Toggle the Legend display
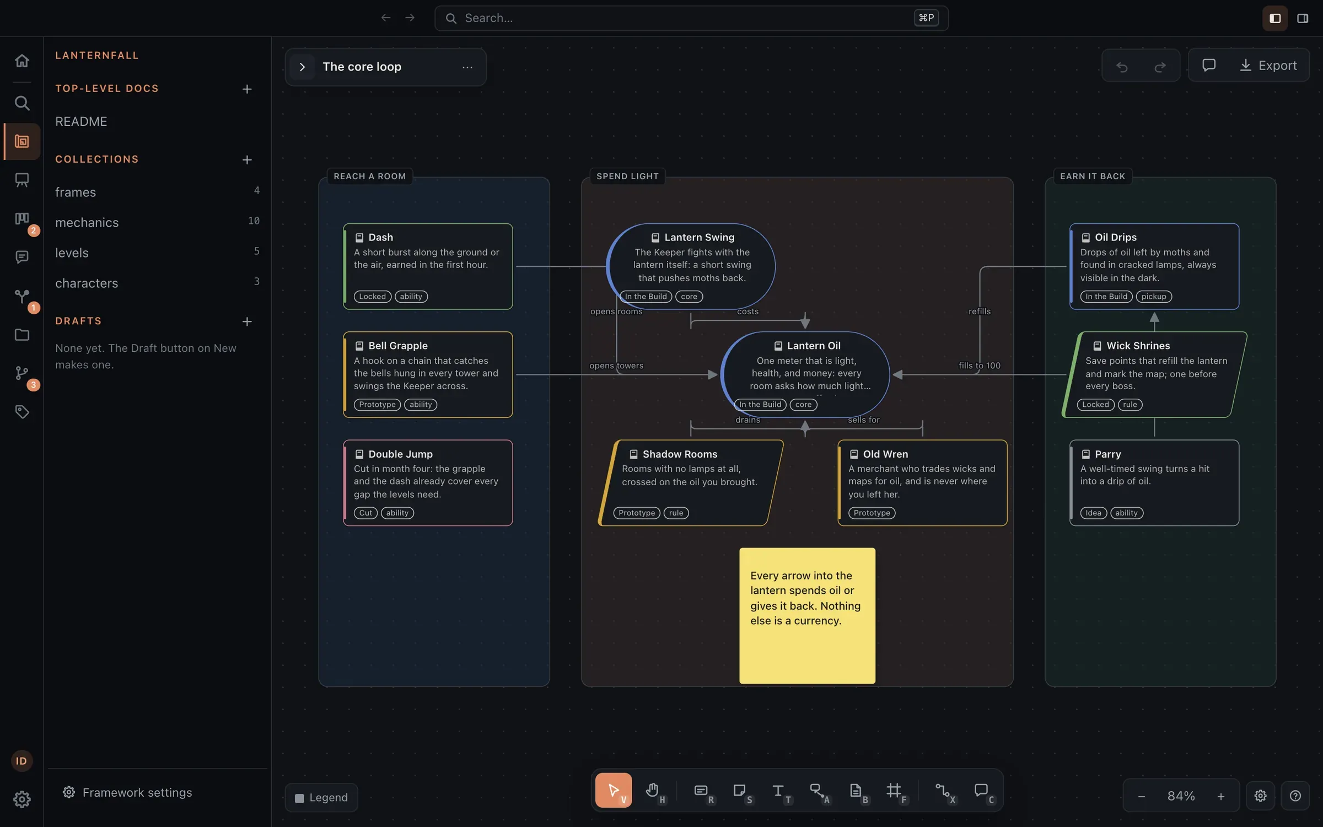Viewport: 1323px width, 827px height. [x=321, y=797]
